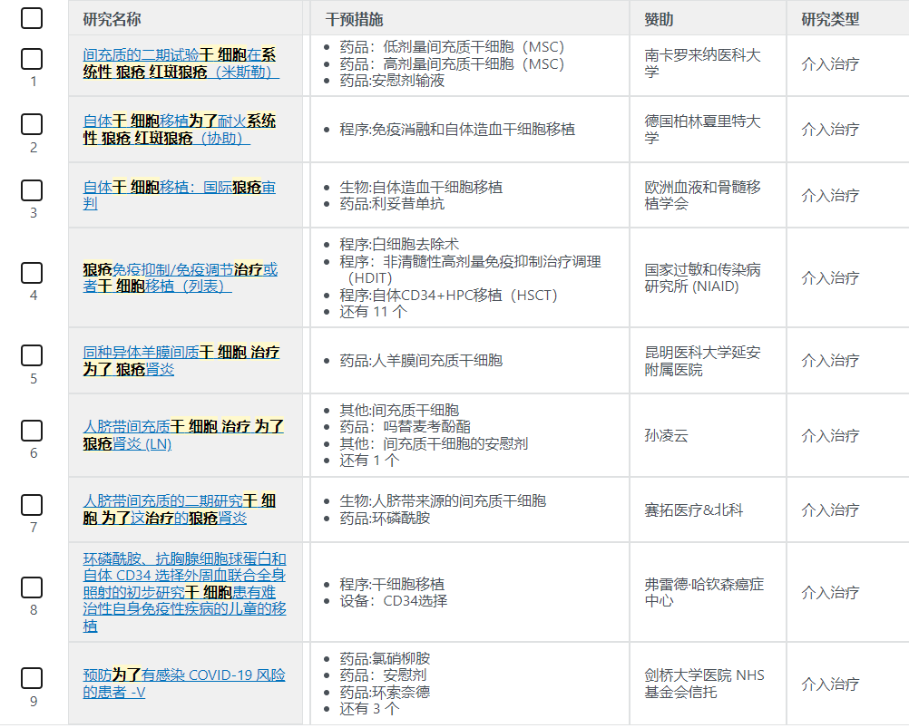Click the 干预措施 column header

[354, 19]
